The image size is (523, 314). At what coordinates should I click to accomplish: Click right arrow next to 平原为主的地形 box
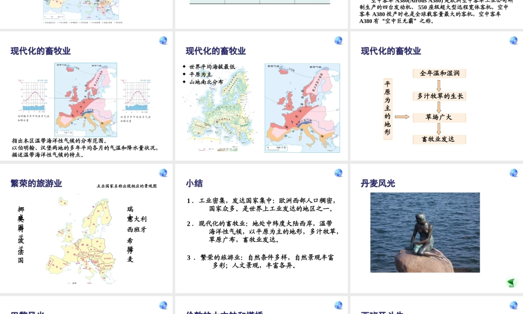pos(402,117)
